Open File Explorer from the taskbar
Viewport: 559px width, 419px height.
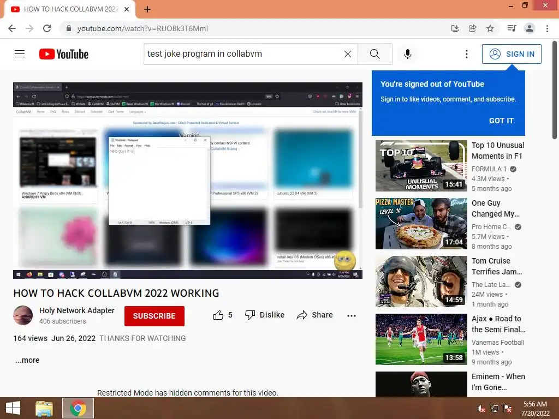44,408
